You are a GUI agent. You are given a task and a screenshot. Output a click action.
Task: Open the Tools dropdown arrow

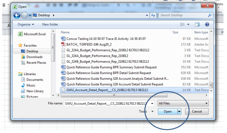click(152, 111)
